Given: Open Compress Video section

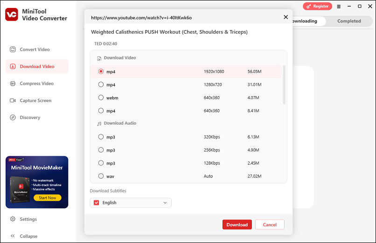Looking at the screenshot, I should 37,83.
